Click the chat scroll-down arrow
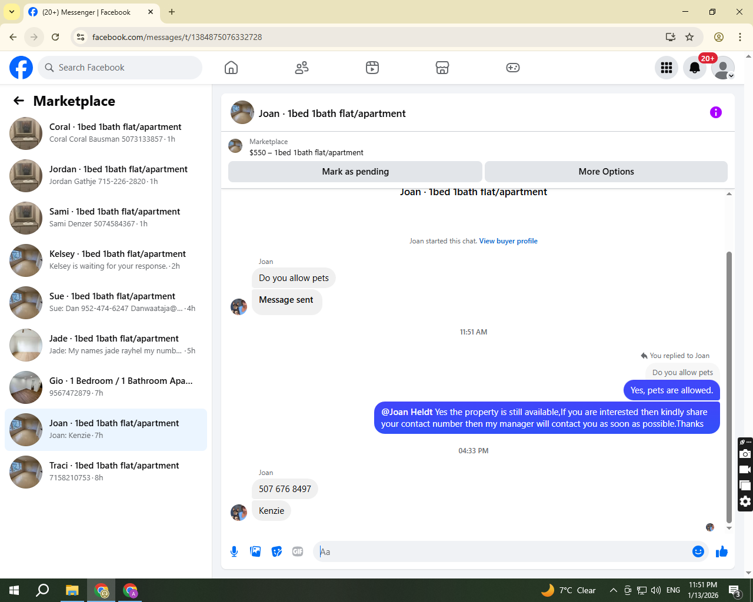This screenshot has width=753, height=602. click(729, 528)
